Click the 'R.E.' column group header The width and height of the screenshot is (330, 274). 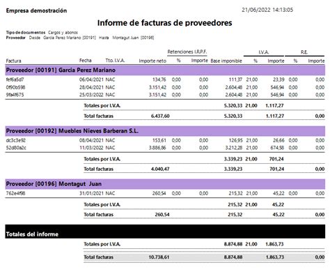coord(304,52)
